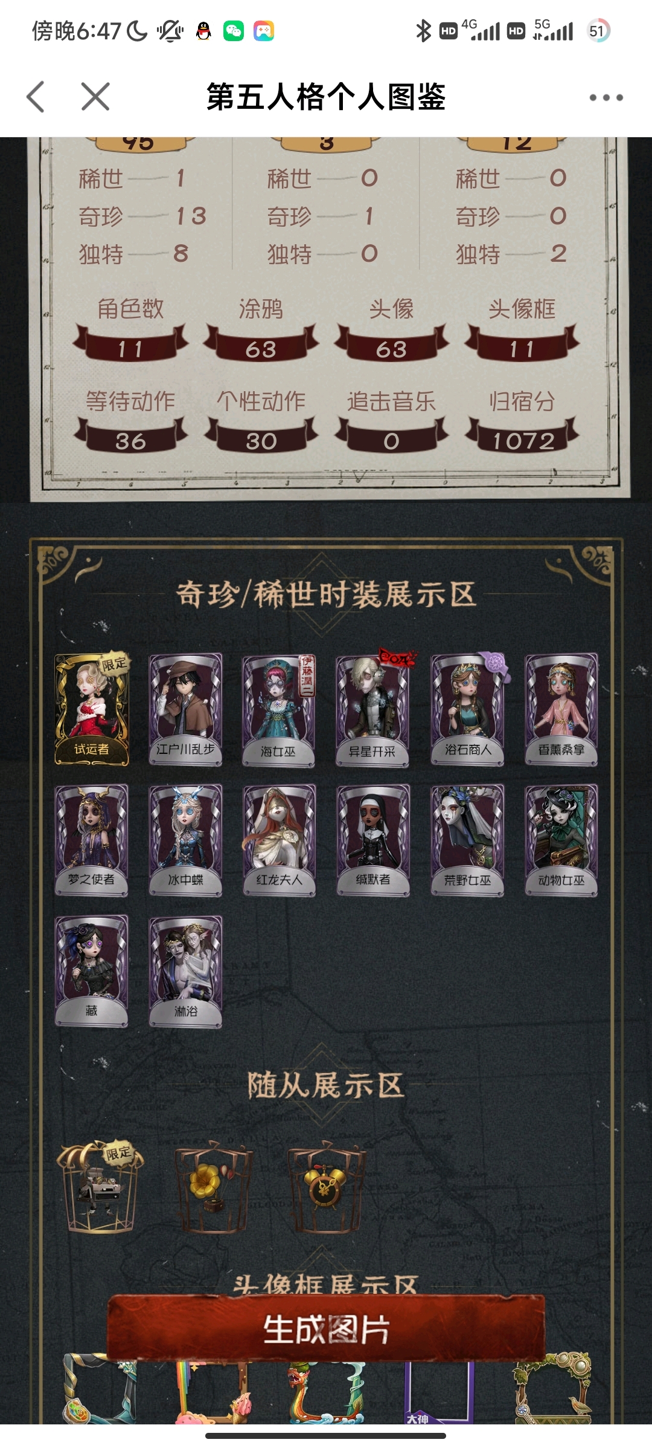Open the 异星开采 costume card
652x1451 pixels.
click(x=372, y=710)
